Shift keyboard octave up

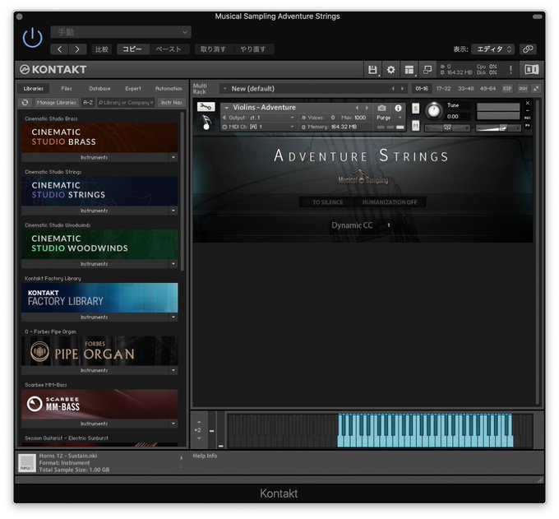(x=199, y=422)
